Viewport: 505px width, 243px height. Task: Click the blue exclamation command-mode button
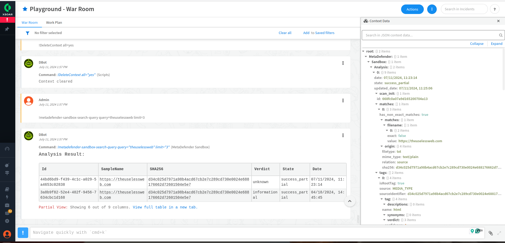[x=23, y=233]
